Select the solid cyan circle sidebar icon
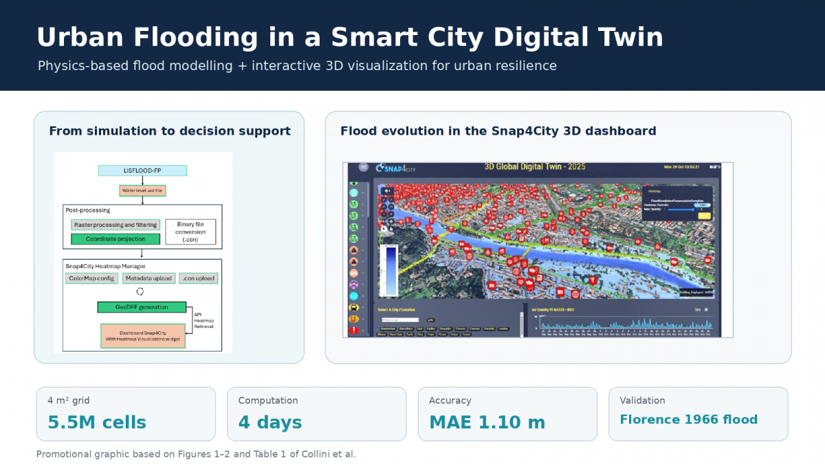The width and height of the screenshot is (825, 464). tap(353, 296)
